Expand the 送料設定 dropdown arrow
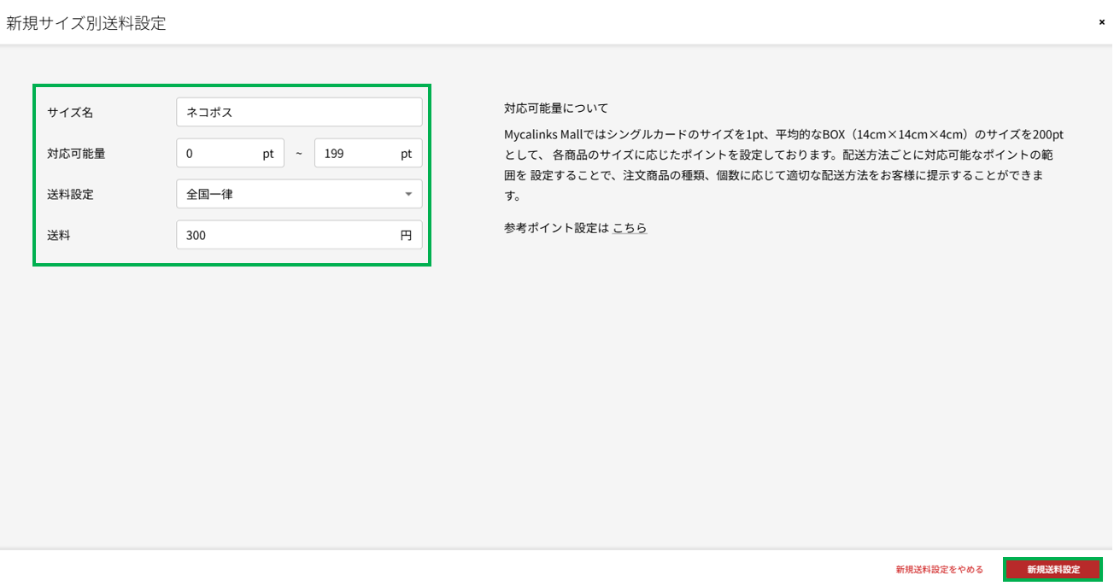This screenshot has width=1114, height=586. pos(408,194)
